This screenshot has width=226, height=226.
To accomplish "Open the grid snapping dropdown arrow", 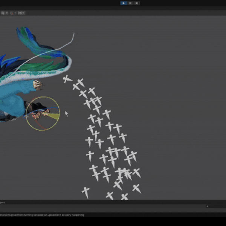I will tap(7, 13).
